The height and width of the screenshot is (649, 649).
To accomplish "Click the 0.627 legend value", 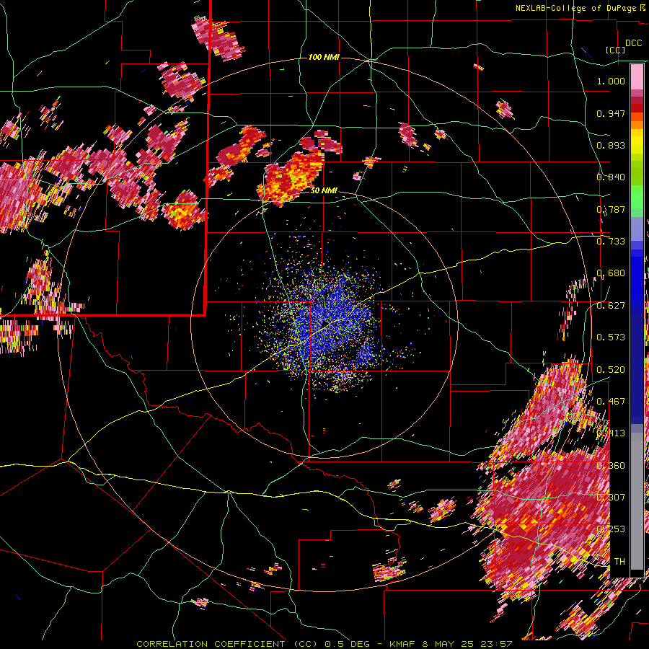I will click(611, 306).
